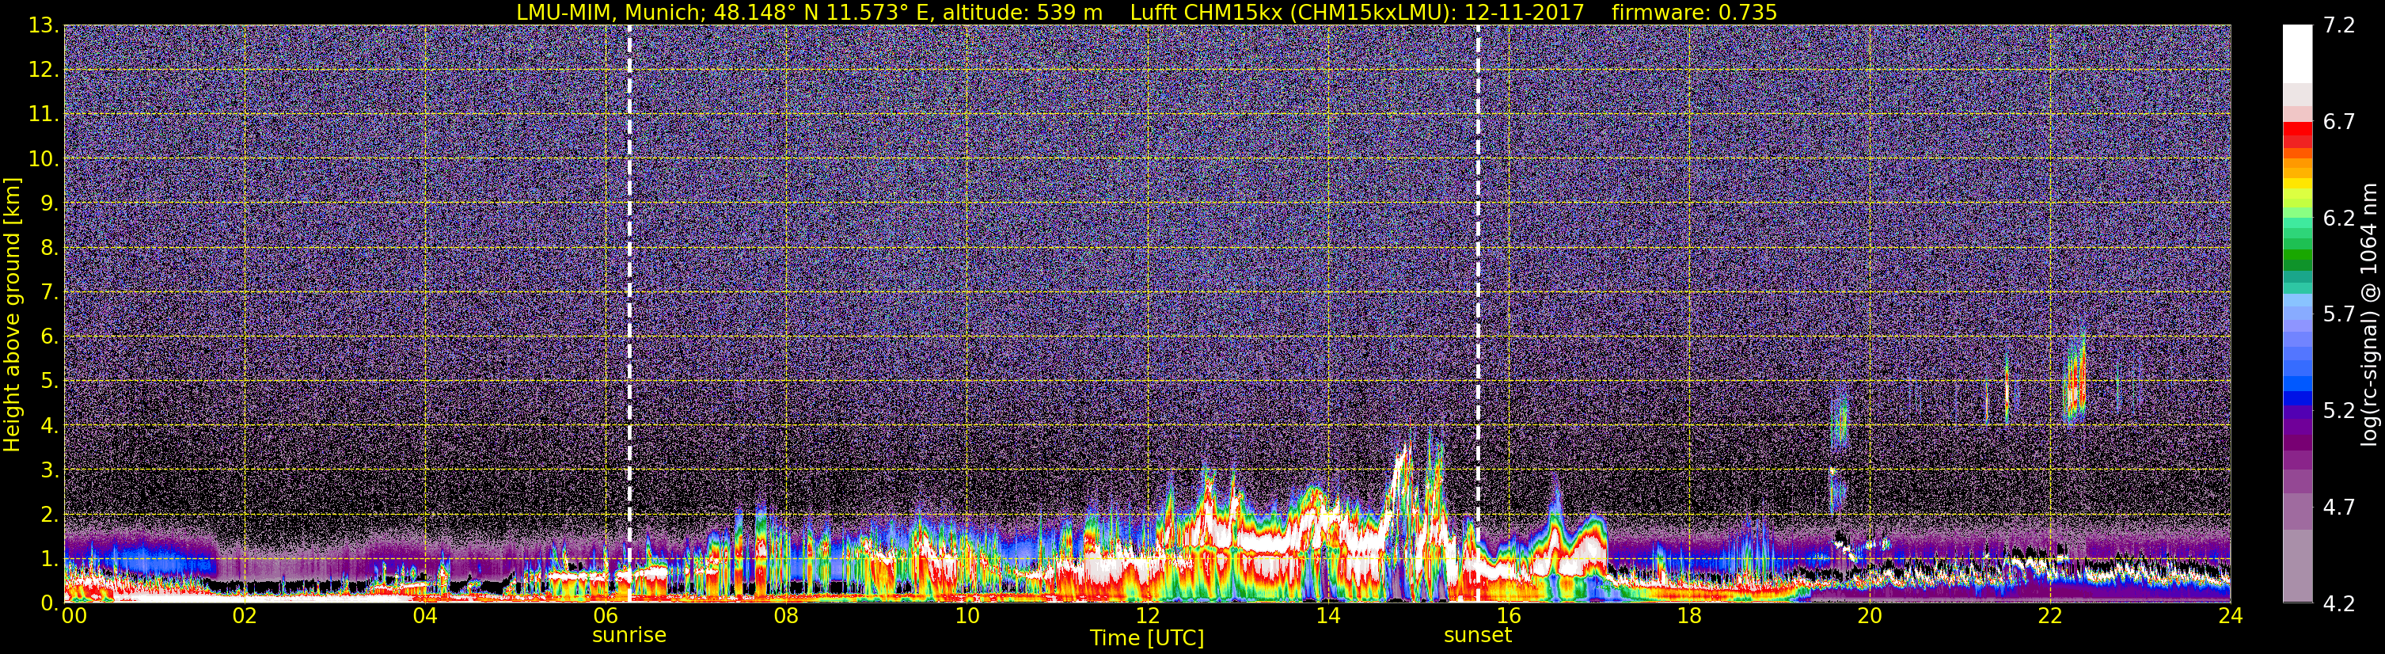2385x654 pixels.
Task: Click the colorbar value '5.2'
Action: 2339,411
